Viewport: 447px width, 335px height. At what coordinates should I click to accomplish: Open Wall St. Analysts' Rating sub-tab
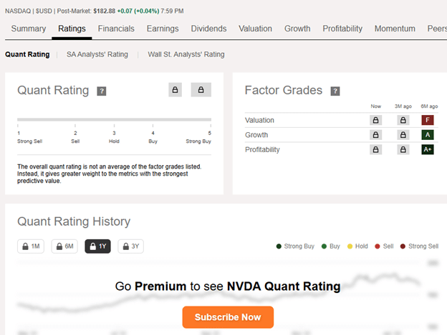click(186, 54)
